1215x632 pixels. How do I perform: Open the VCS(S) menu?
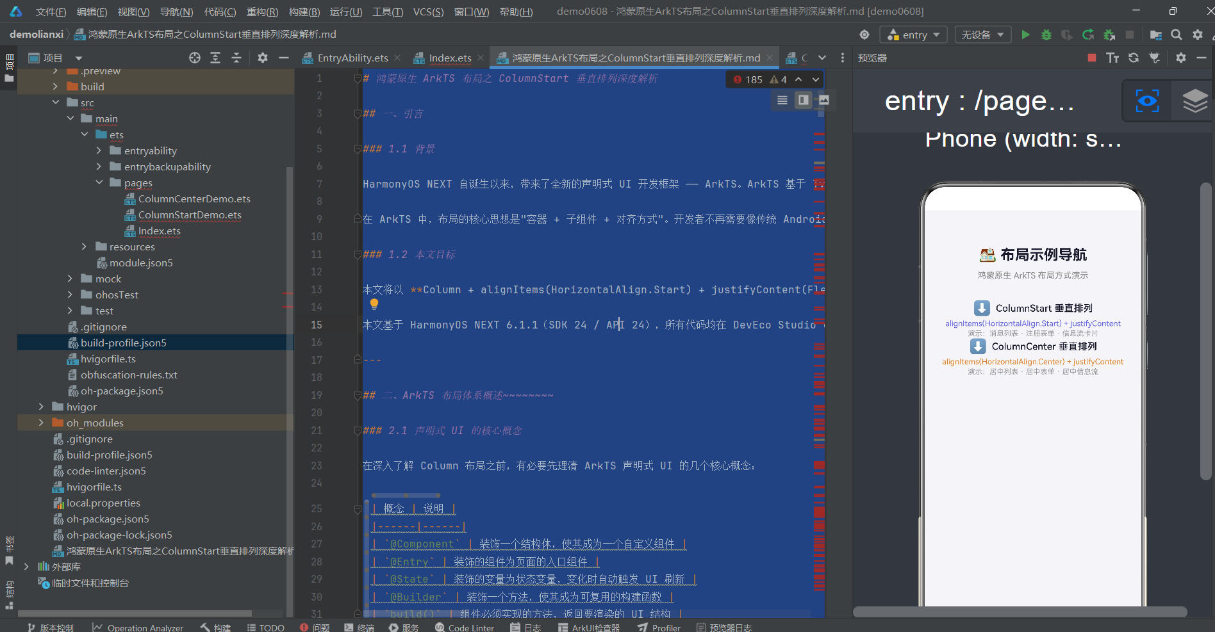pyautogui.click(x=428, y=12)
